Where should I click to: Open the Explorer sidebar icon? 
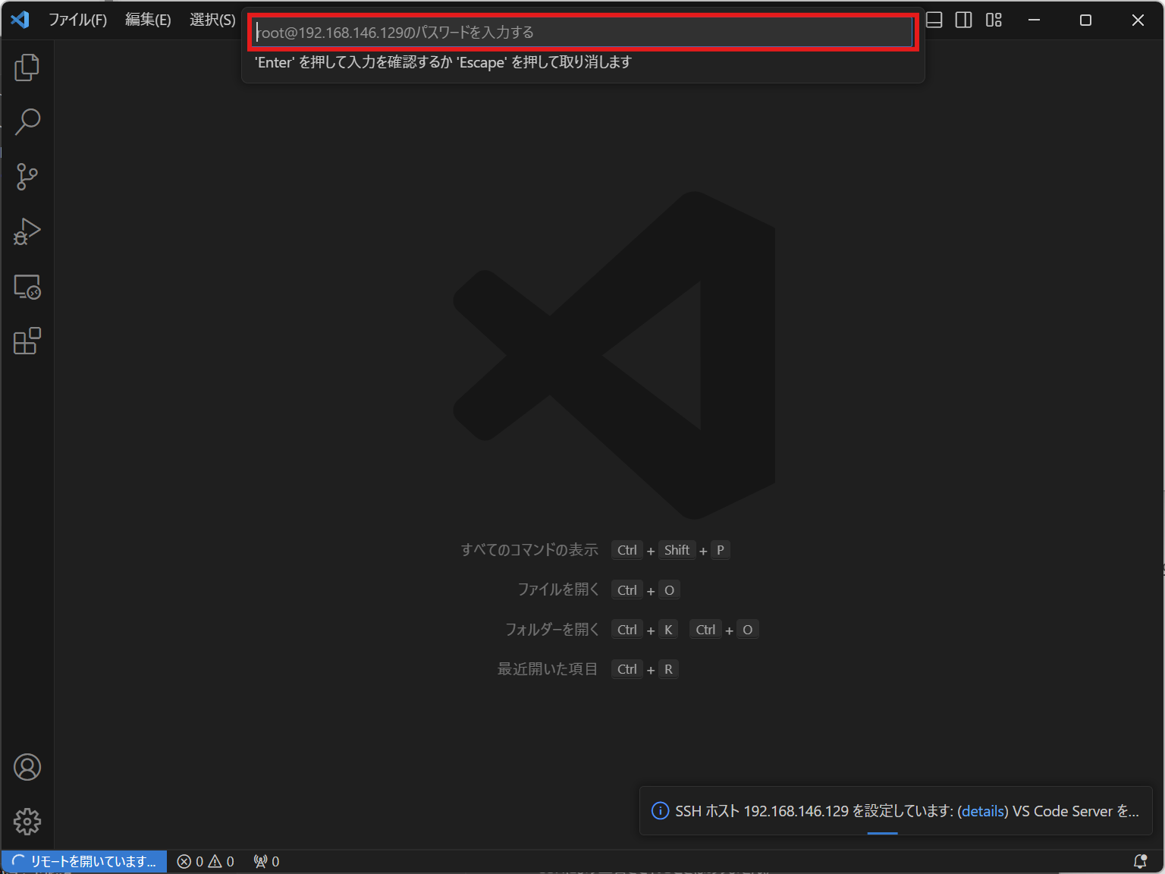click(27, 67)
